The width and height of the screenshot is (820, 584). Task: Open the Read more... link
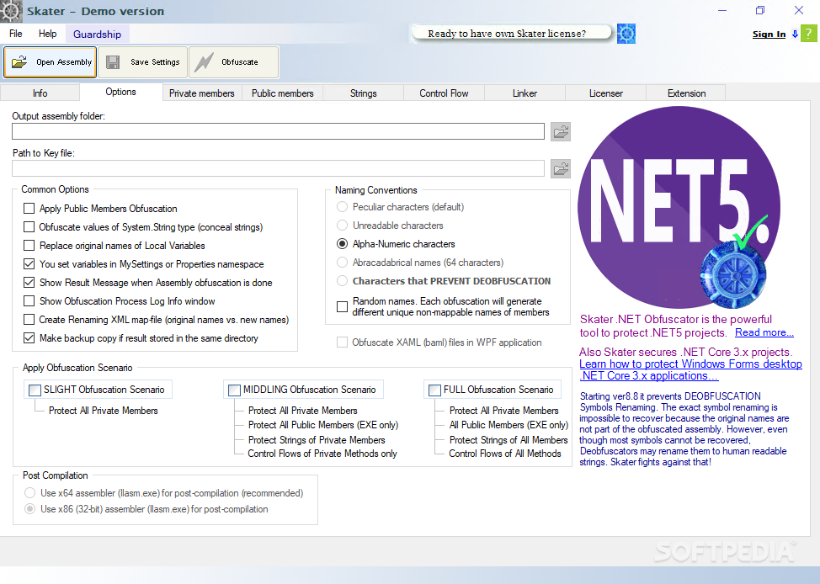[x=764, y=332]
